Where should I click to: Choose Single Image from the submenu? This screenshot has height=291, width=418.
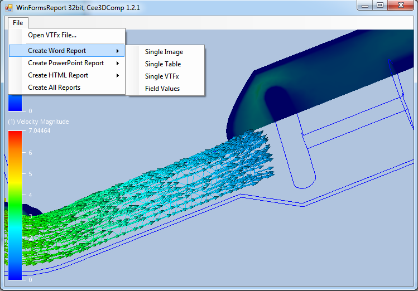click(164, 52)
